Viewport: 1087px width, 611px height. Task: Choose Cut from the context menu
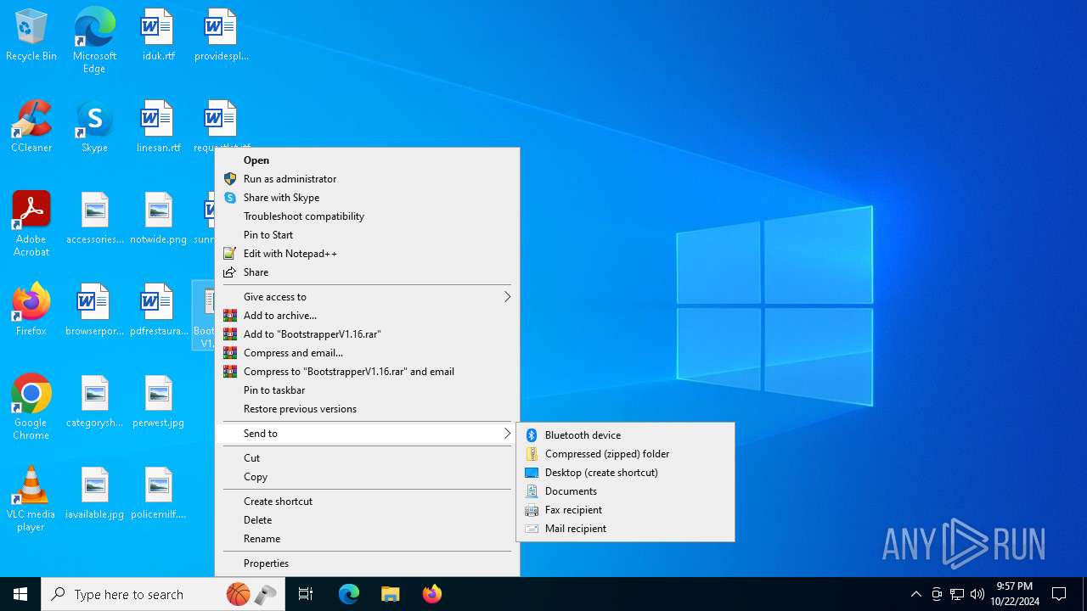click(367, 458)
